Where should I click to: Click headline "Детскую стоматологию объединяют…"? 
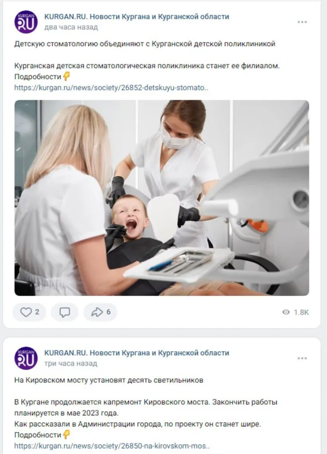145,43
